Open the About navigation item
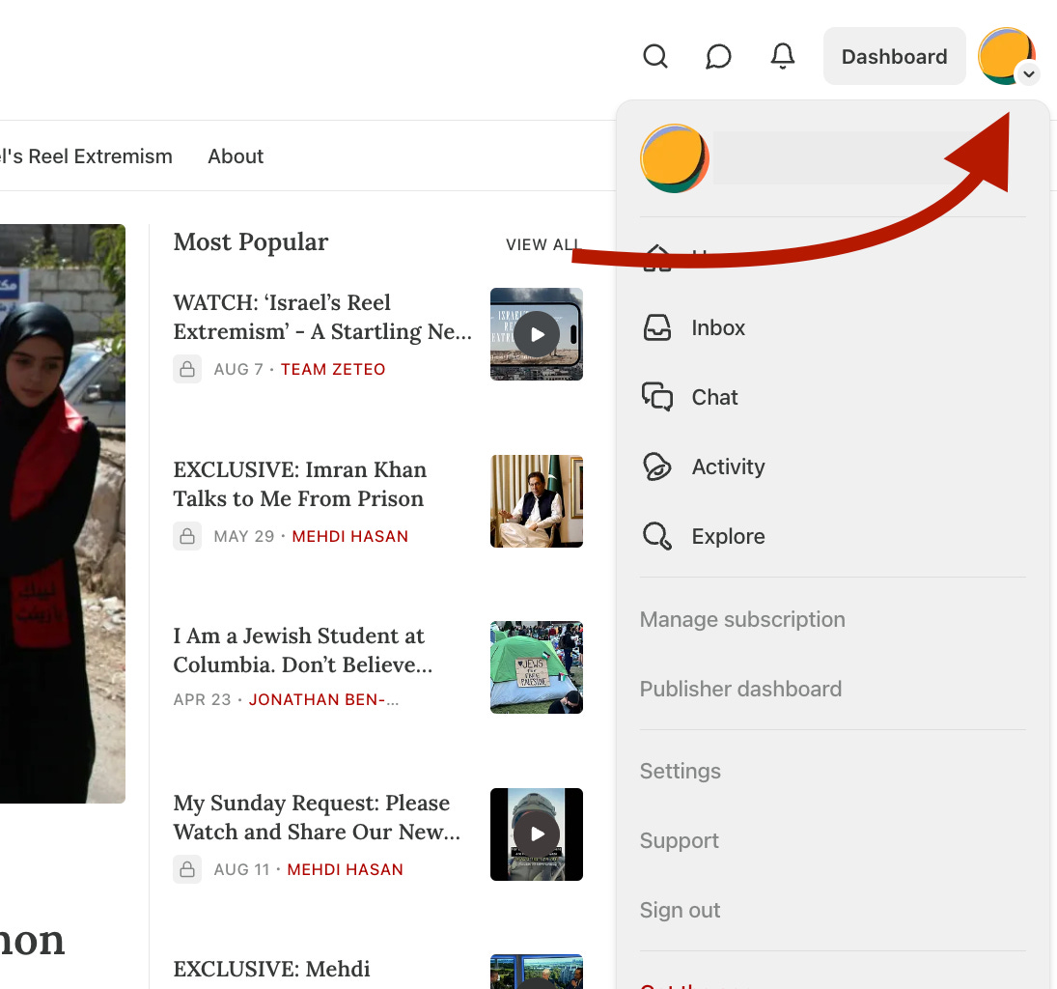 point(236,155)
